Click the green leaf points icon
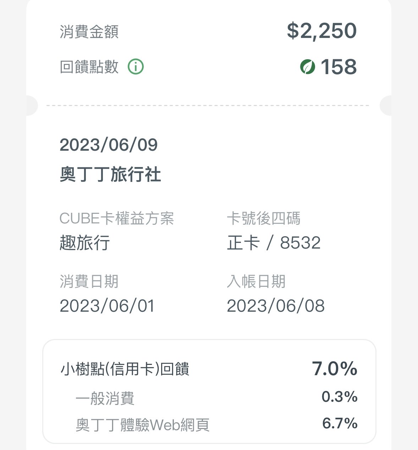 307,67
